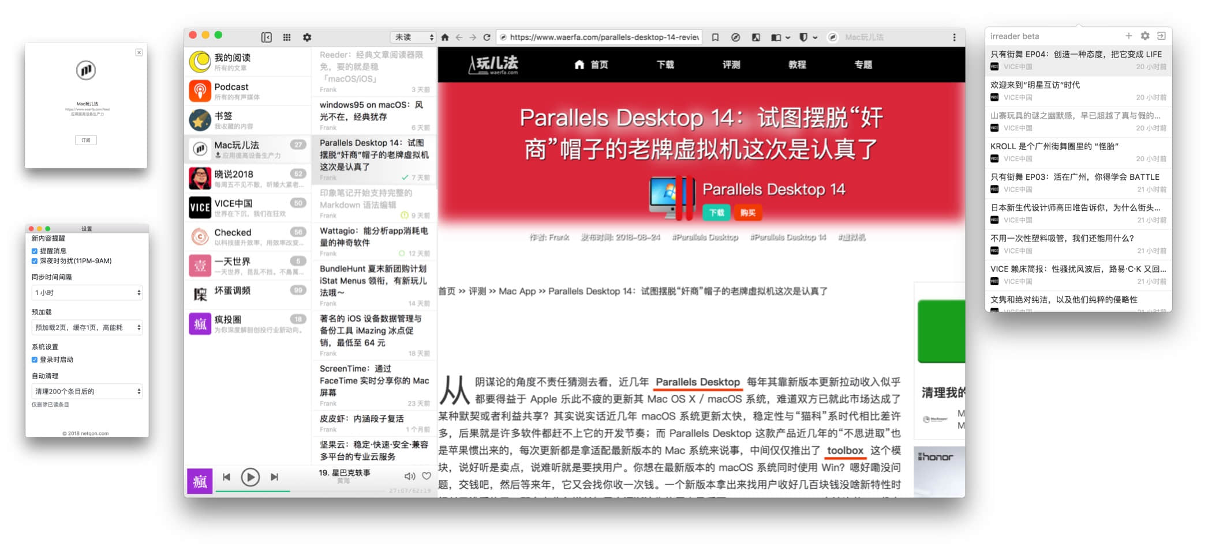Select the 一天世界 feed

(248, 266)
